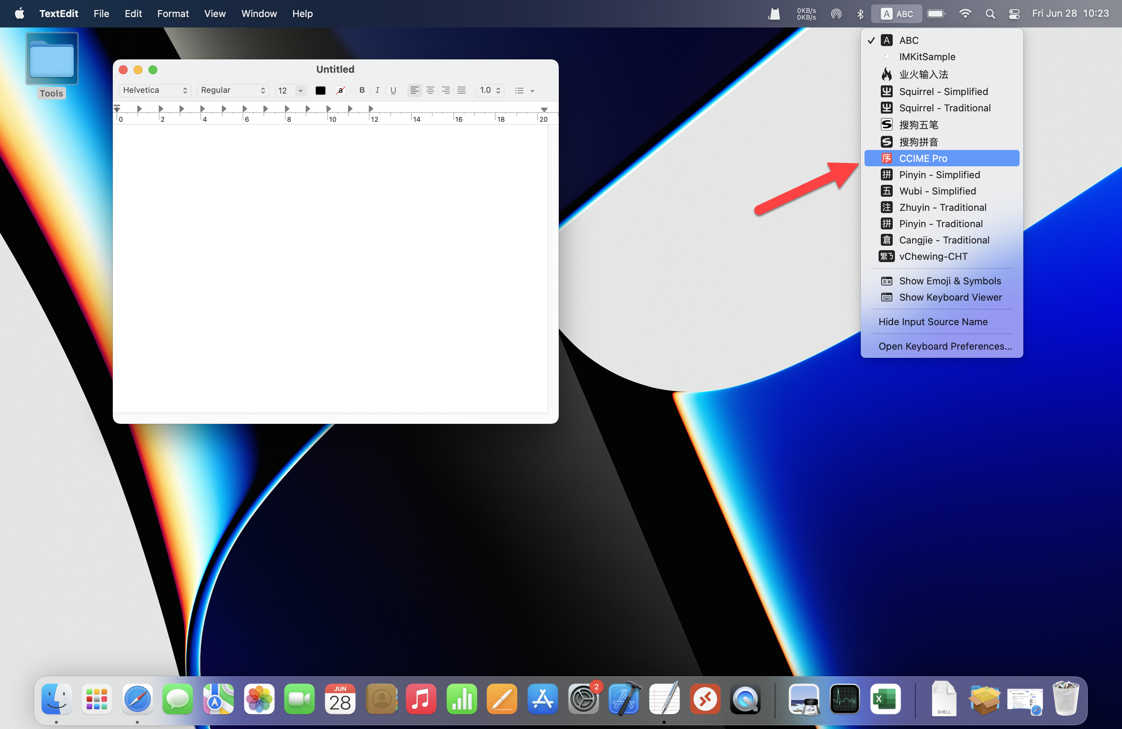The width and height of the screenshot is (1122, 729).
Task: Toggle italic formatting
Action: click(377, 90)
